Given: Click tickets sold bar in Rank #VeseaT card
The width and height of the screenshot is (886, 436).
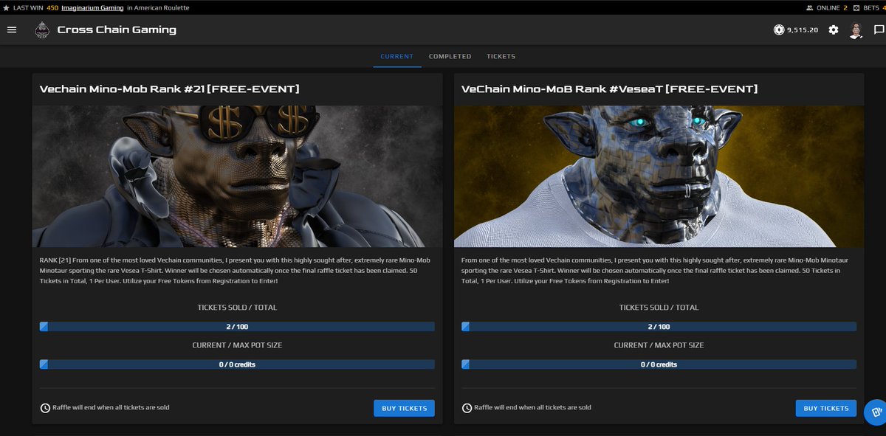Looking at the screenshot, I should [x=659, y=327].
